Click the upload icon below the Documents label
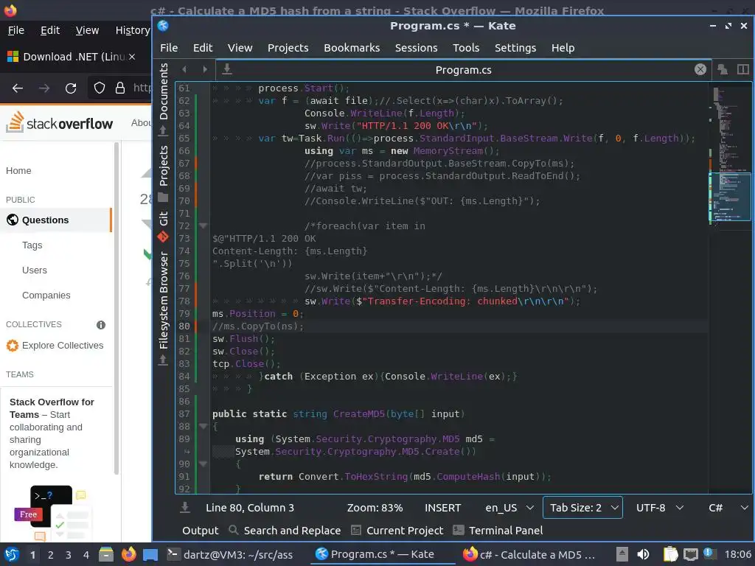The width and height of the screenshot is (755, 566). coord(163,130)
